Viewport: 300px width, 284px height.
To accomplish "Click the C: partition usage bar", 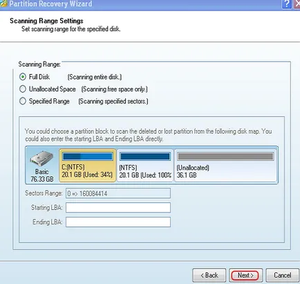I will 87,157.
